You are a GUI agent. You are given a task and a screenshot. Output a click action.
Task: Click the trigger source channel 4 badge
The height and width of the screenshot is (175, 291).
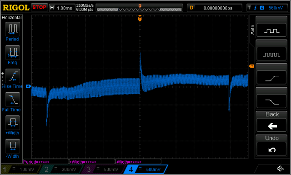tap(262, 8)
